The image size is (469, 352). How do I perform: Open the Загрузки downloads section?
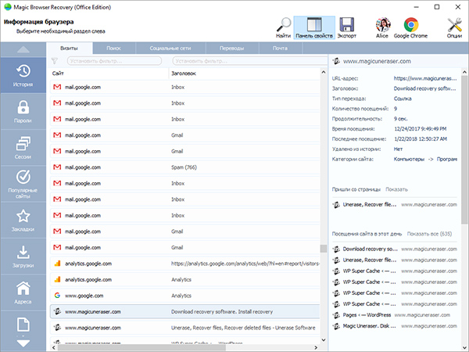point(23,257)
